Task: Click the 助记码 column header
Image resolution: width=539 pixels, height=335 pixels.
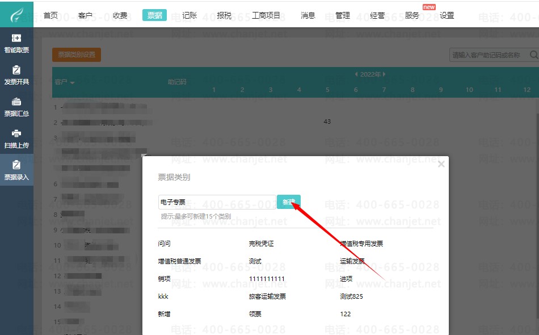Action: (177, 82)
